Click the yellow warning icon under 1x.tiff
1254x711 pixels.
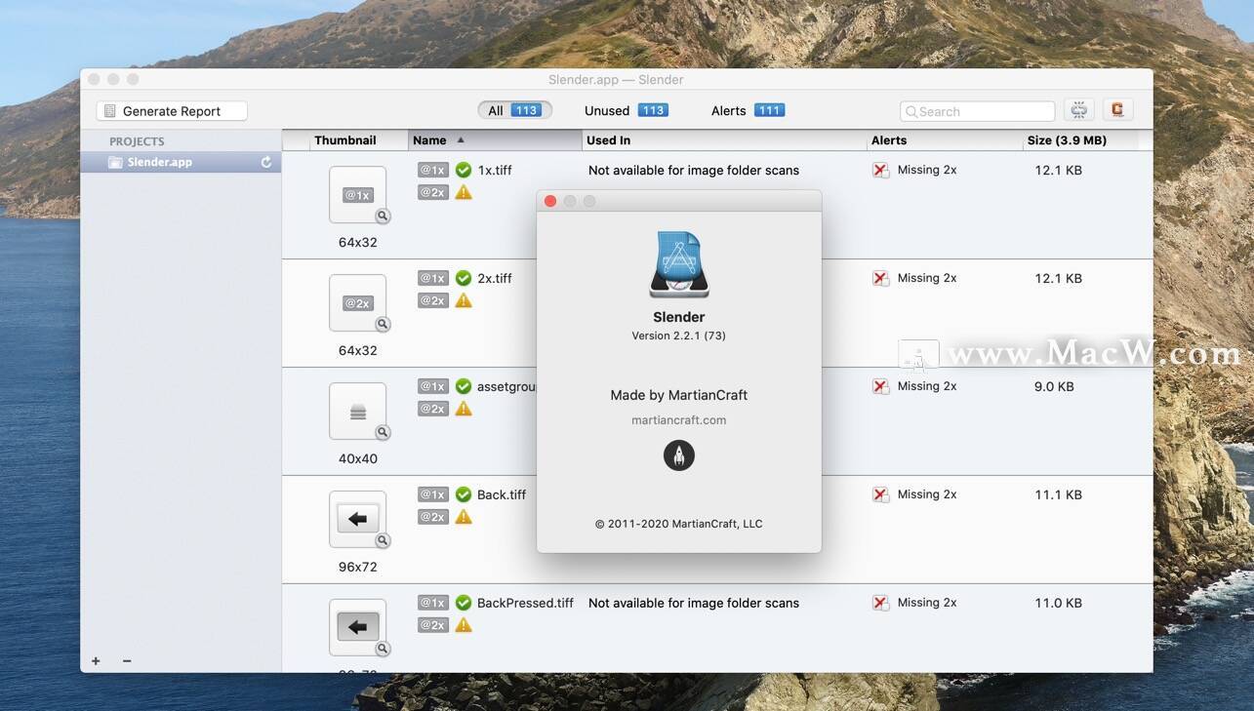[x=464, y=192]
